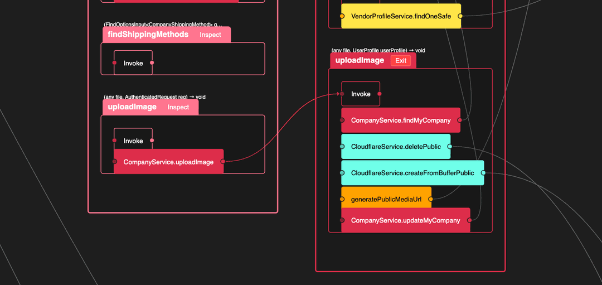Click the input port of CloudflareService.deletePublic
Screen dimensions: 602x285
(342, 147)
